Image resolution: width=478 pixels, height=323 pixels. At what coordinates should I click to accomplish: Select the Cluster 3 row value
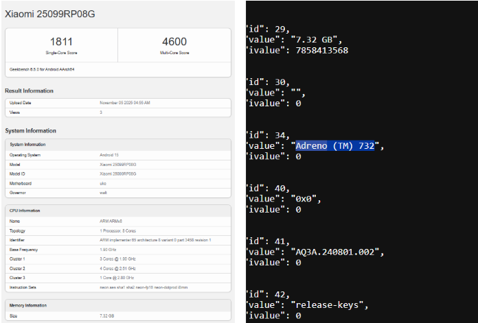click(x=117, y=278)
